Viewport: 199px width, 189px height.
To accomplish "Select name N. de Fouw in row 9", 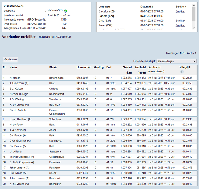I will click(16, 125).
